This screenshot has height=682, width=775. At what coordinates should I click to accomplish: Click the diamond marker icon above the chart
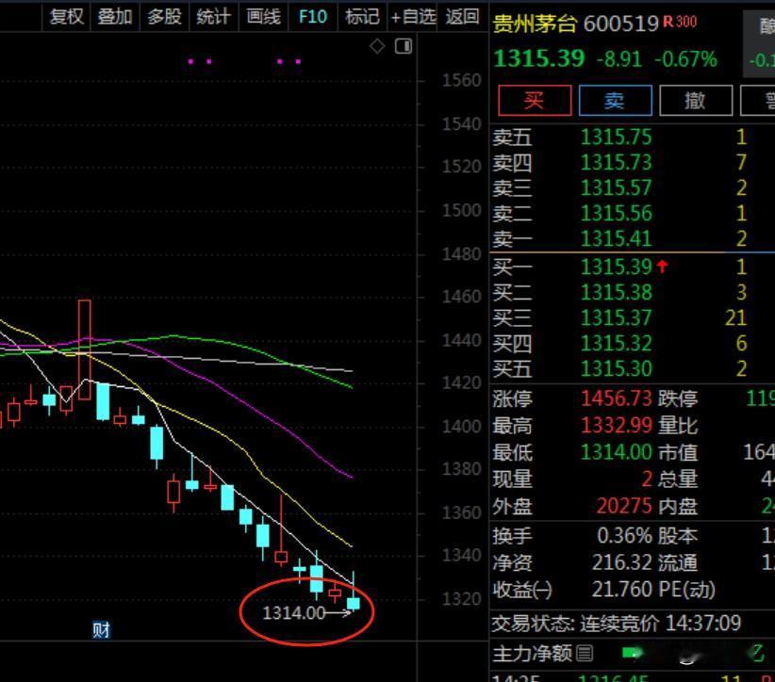pyautogui.click(x=377, y=47)
